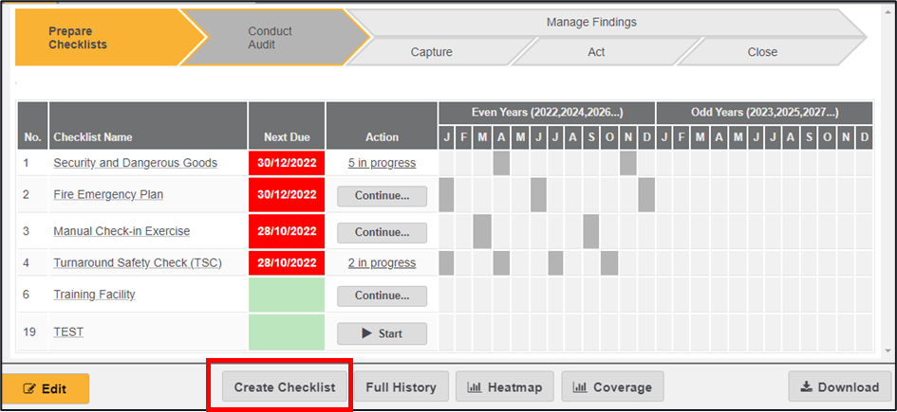This screenshot has width=897, height=412.
Task: Open the Heatmap chart view
Action: click(x=505, y=386)
